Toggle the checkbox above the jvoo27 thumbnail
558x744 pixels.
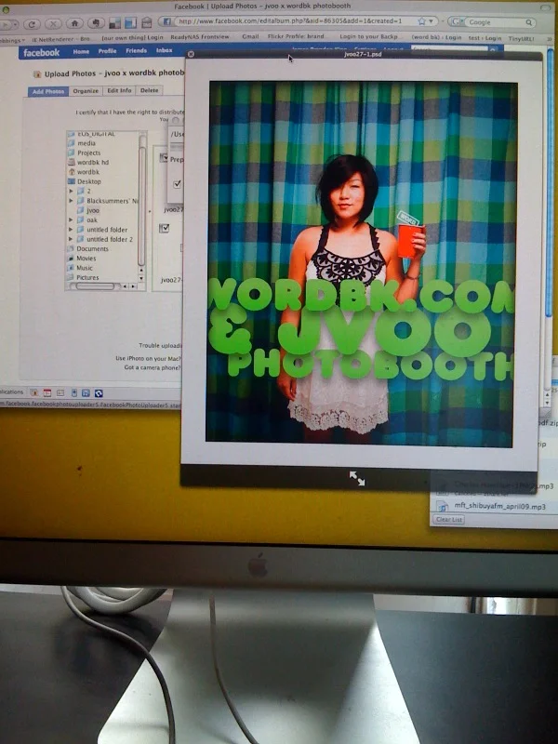coord(165,229)
